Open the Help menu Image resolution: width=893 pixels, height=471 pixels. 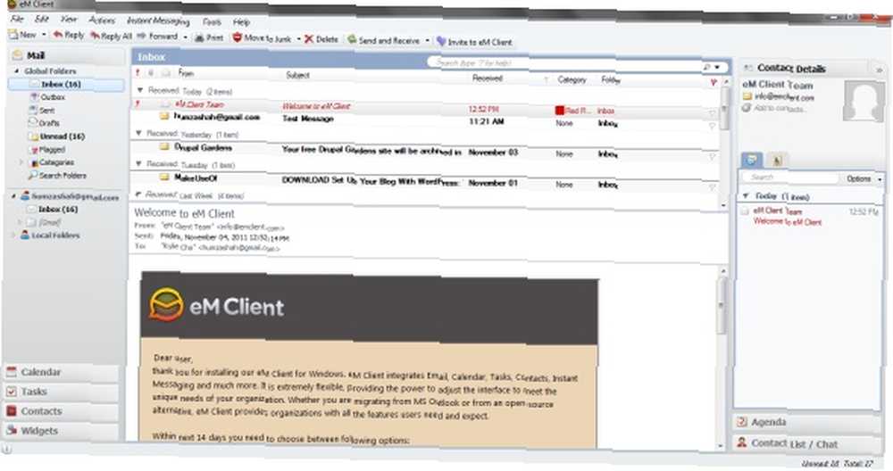click(241, 22)
